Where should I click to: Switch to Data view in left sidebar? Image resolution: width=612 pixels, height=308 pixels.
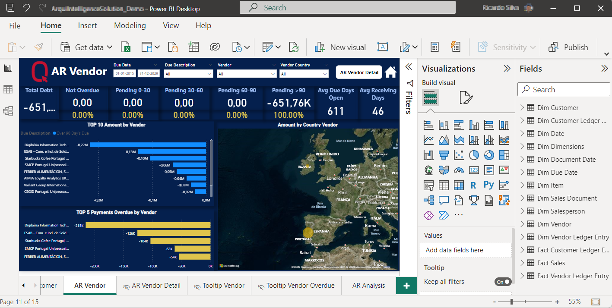click(x=8, y=89)
